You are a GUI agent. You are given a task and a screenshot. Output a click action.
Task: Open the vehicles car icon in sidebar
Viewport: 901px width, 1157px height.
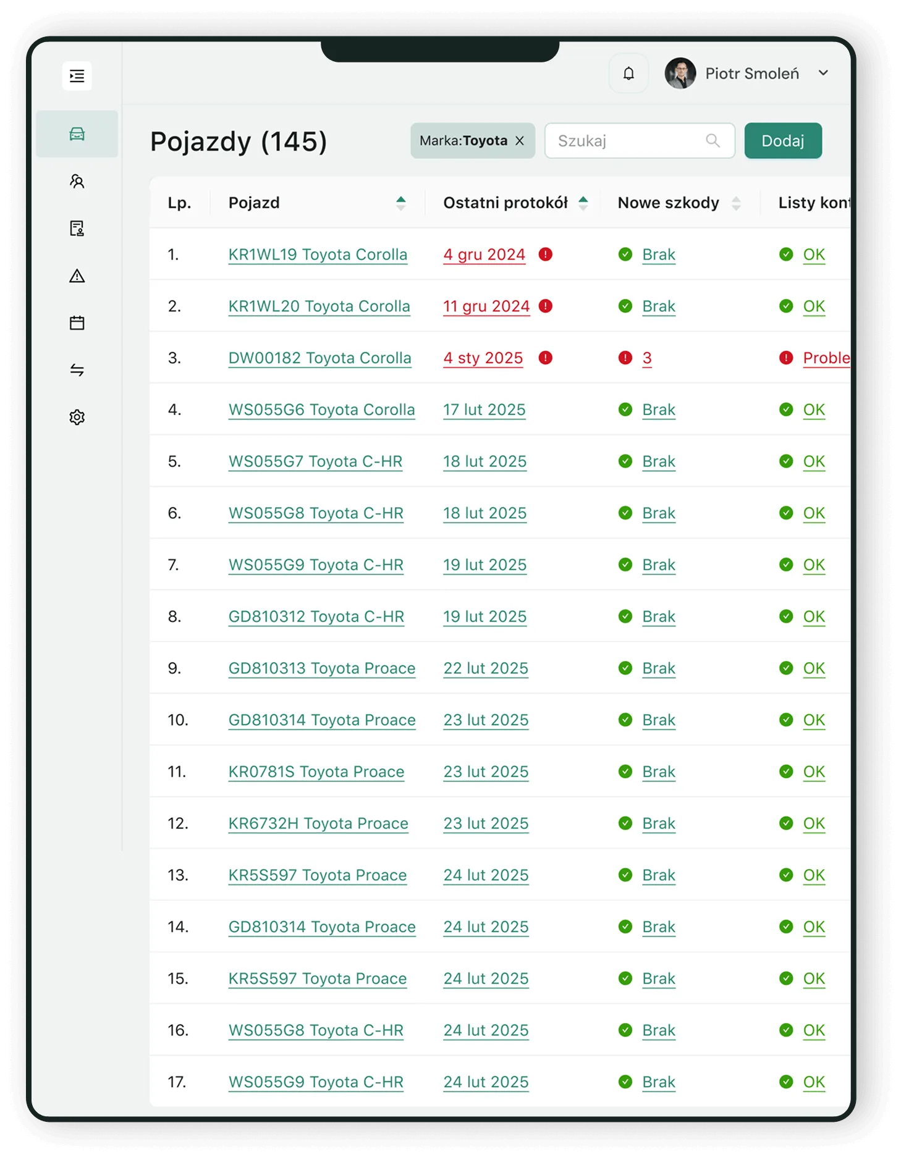point(77,134)
